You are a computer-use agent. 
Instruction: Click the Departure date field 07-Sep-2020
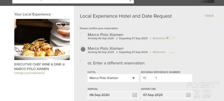(166, 95)
